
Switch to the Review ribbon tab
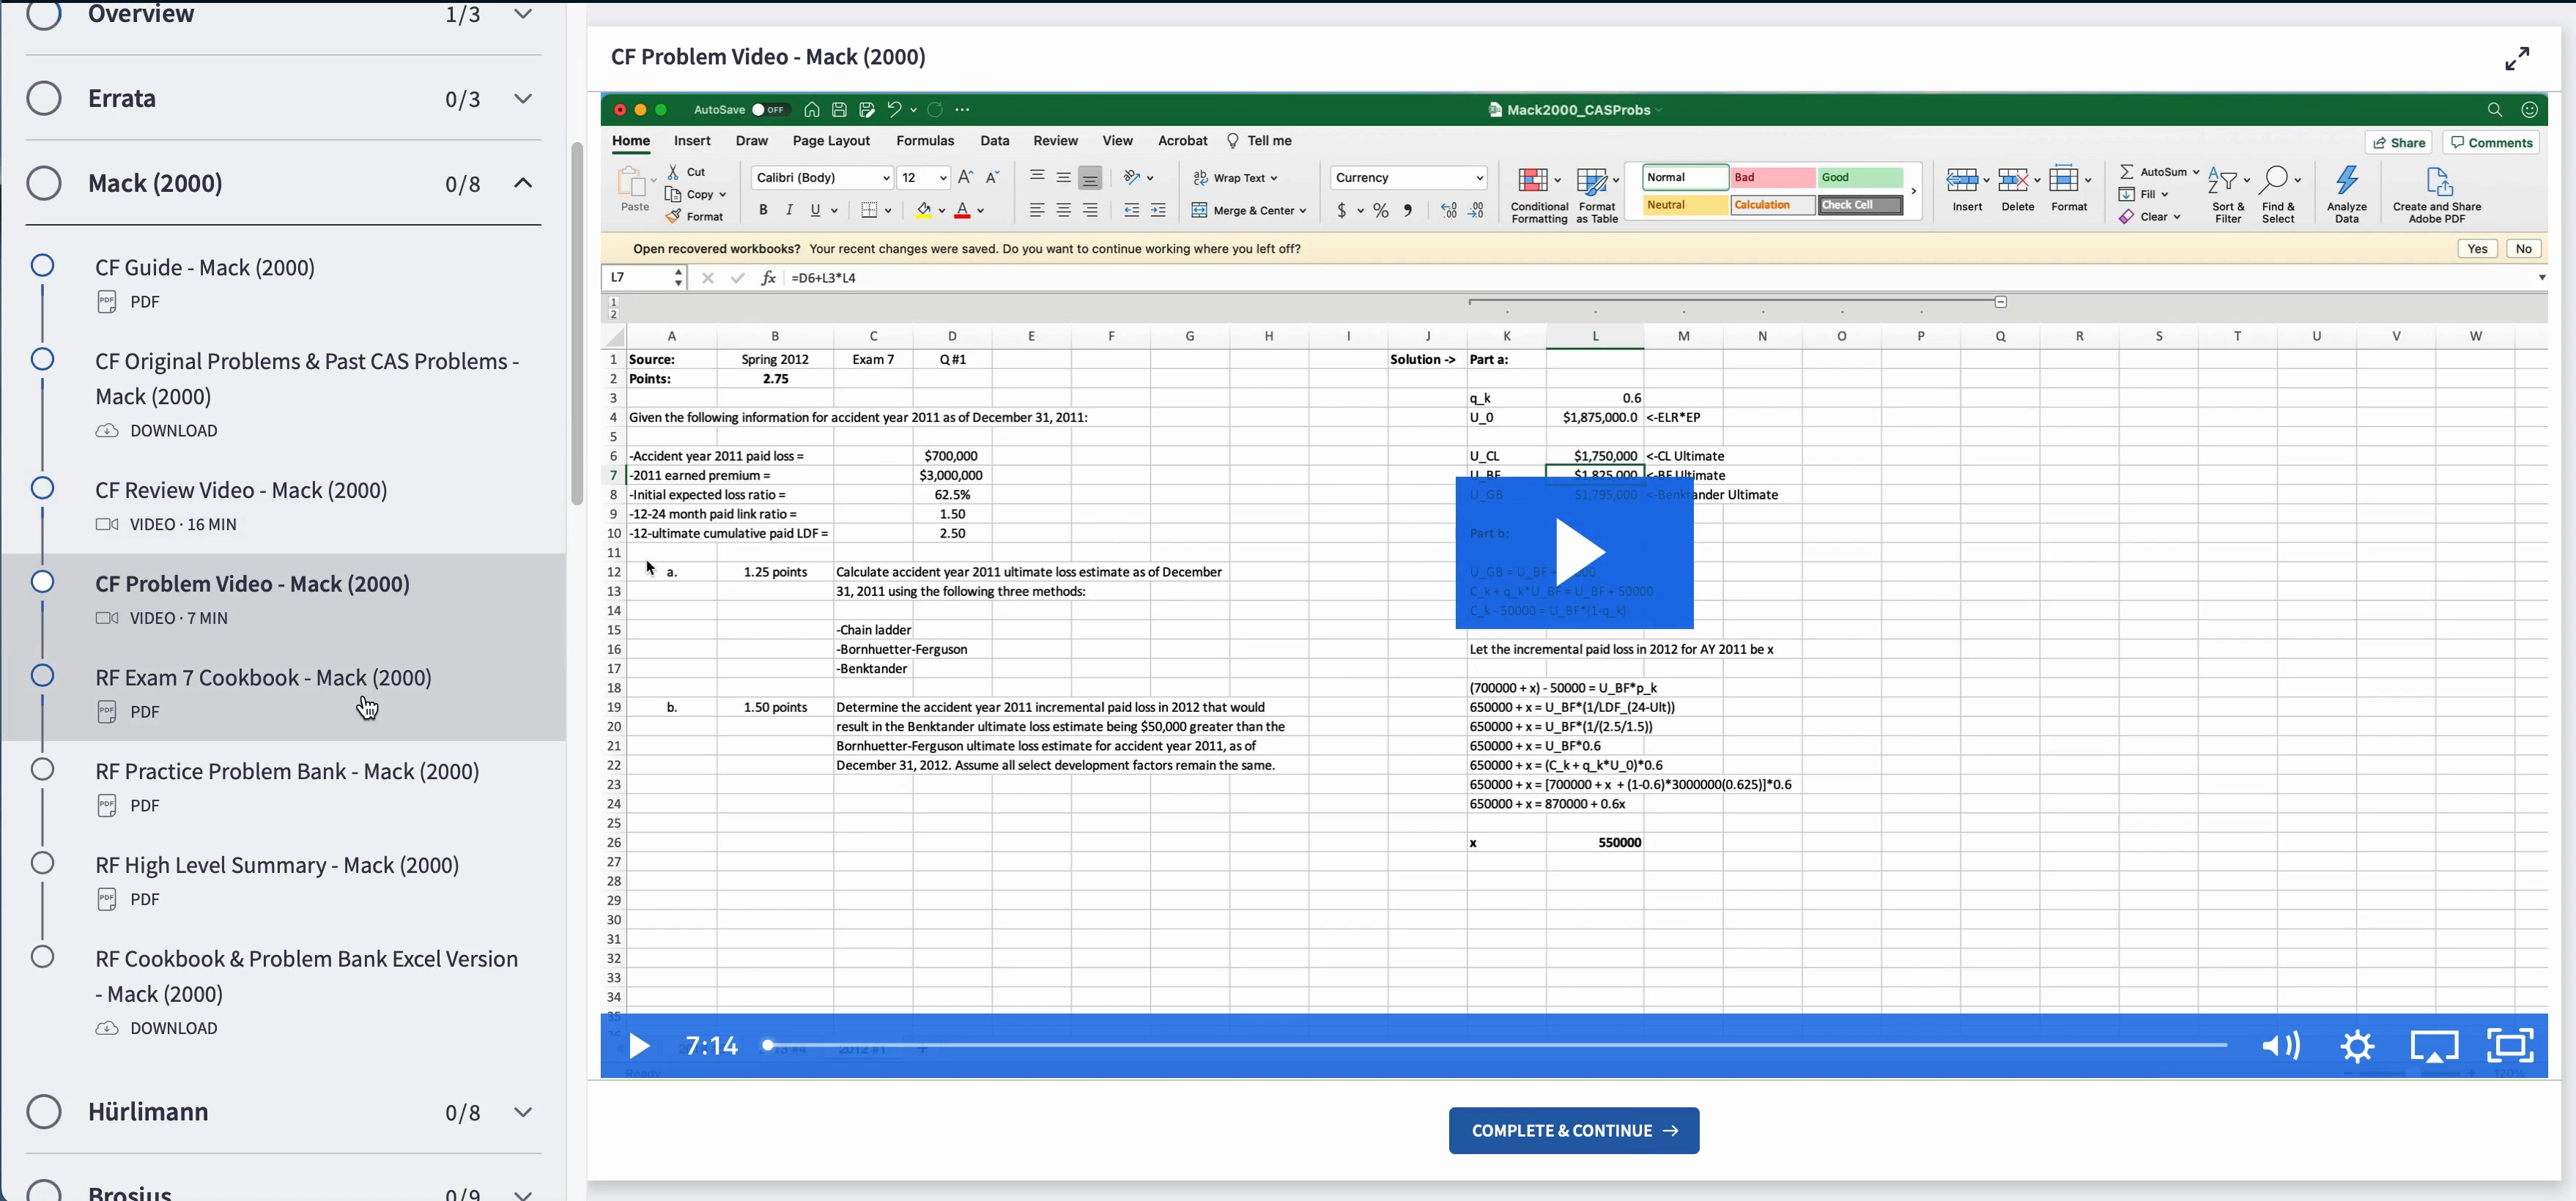1055,141
